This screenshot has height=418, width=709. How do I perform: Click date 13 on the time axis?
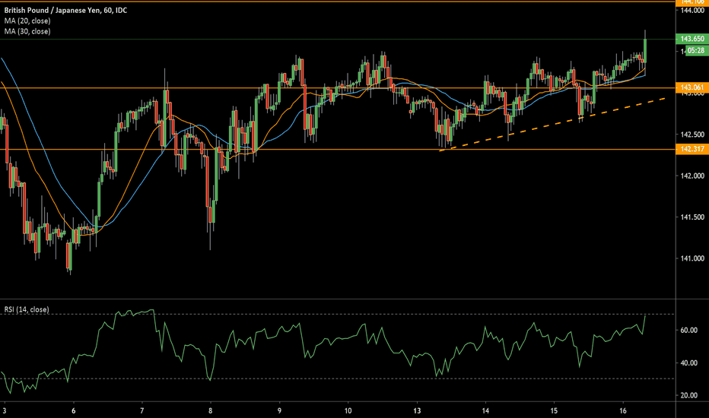pyautogui.click(x=417, y=407)
